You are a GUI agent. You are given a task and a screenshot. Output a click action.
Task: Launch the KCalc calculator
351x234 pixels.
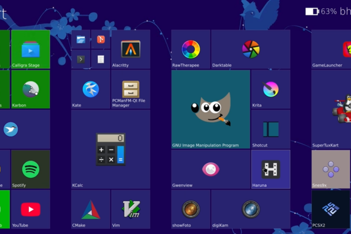(x=111, y=149)
